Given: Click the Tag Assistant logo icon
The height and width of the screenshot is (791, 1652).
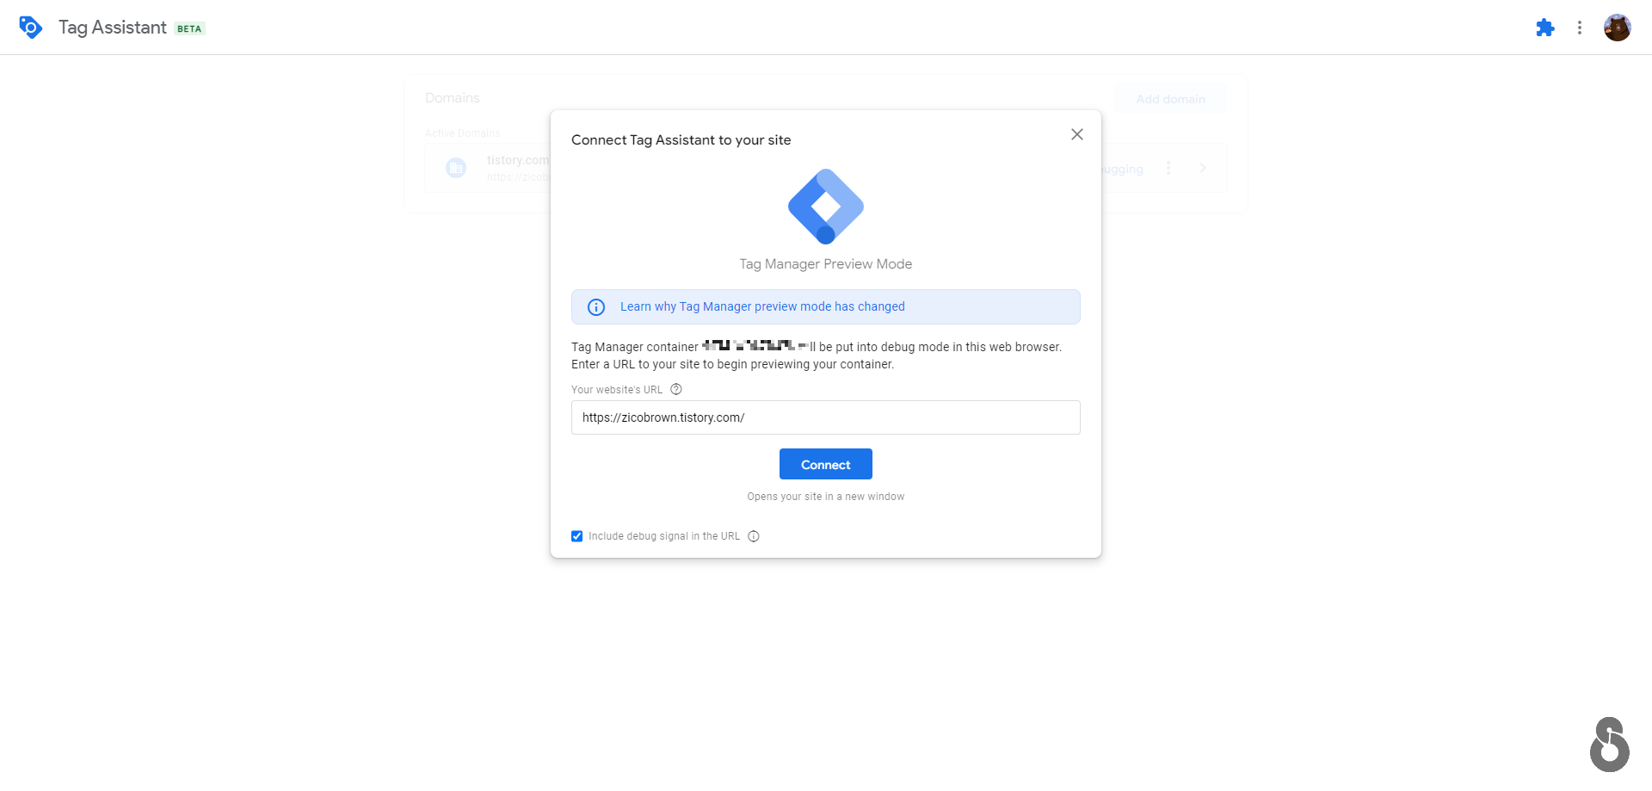Looking at the screenshot, I should tap(30, 28).
